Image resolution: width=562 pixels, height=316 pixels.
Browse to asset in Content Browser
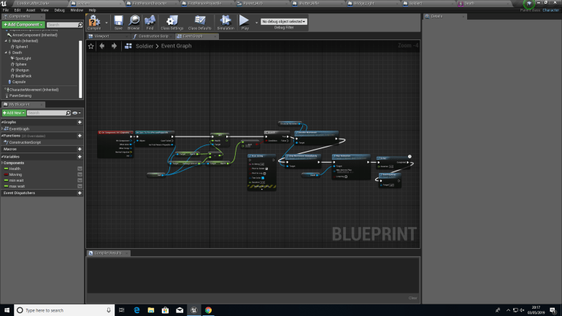point(134,22)
